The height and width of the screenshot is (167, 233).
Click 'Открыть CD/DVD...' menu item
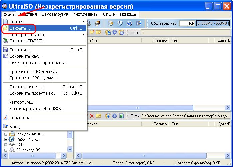[x=28, y=41]
